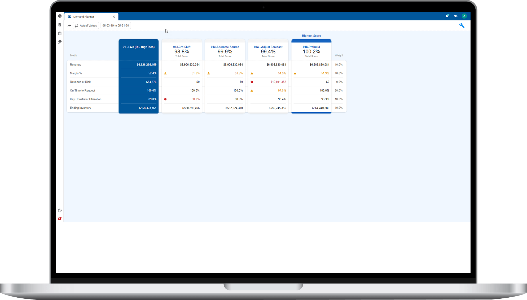Select the Revenue at Risk metric label
527x300 pixels.
(x=80, y=82)
